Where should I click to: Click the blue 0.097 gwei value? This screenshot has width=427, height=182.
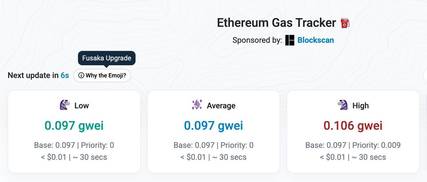(x=213, y=126)
